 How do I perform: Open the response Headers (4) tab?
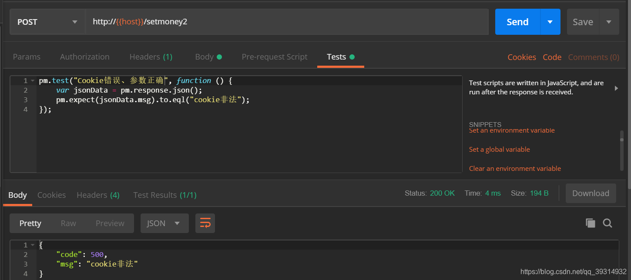[x=98, y=195]
